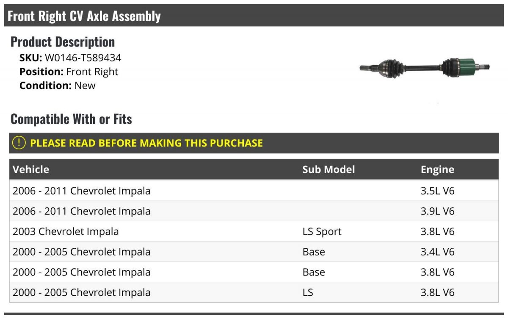Select the Engine column header

click(x=437, y=170)
